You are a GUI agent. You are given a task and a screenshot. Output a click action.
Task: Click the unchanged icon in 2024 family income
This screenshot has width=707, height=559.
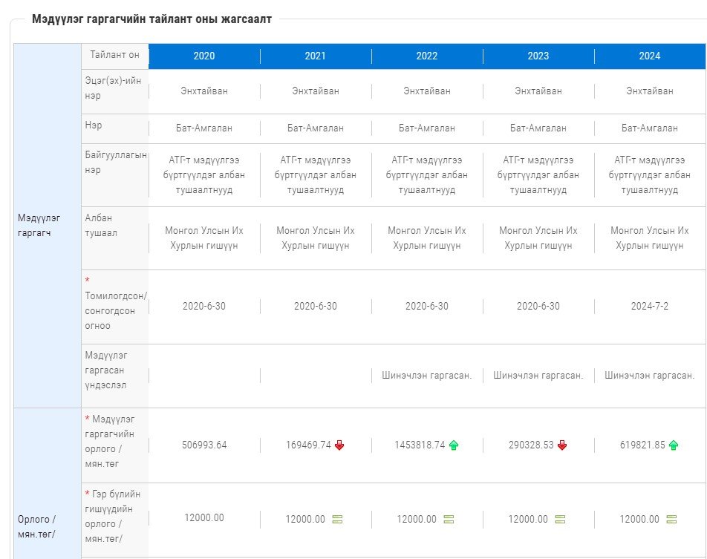click(x=671, y=520)
